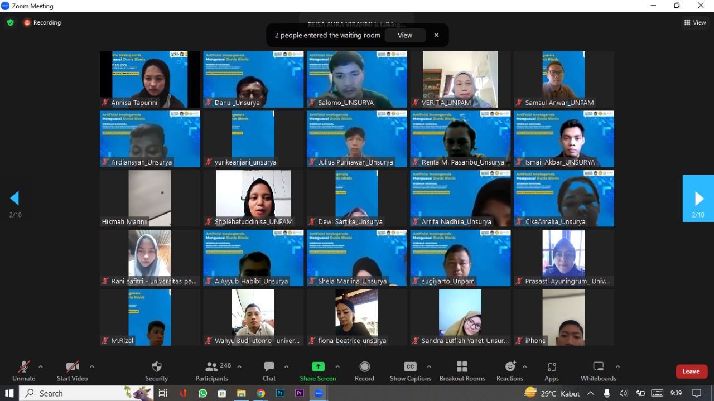Open the Participants panel icon
714x401 pixels.
coord(211,366)
